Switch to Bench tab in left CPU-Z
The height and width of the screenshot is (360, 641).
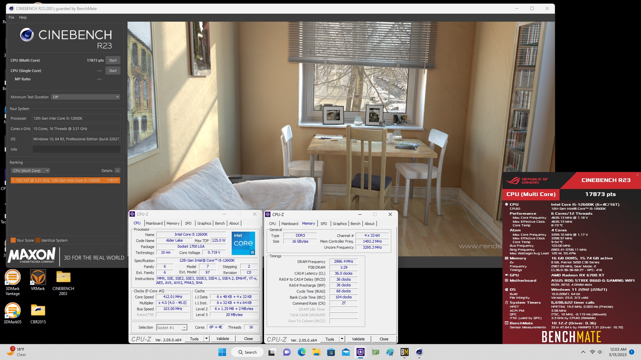pos(220,223)
